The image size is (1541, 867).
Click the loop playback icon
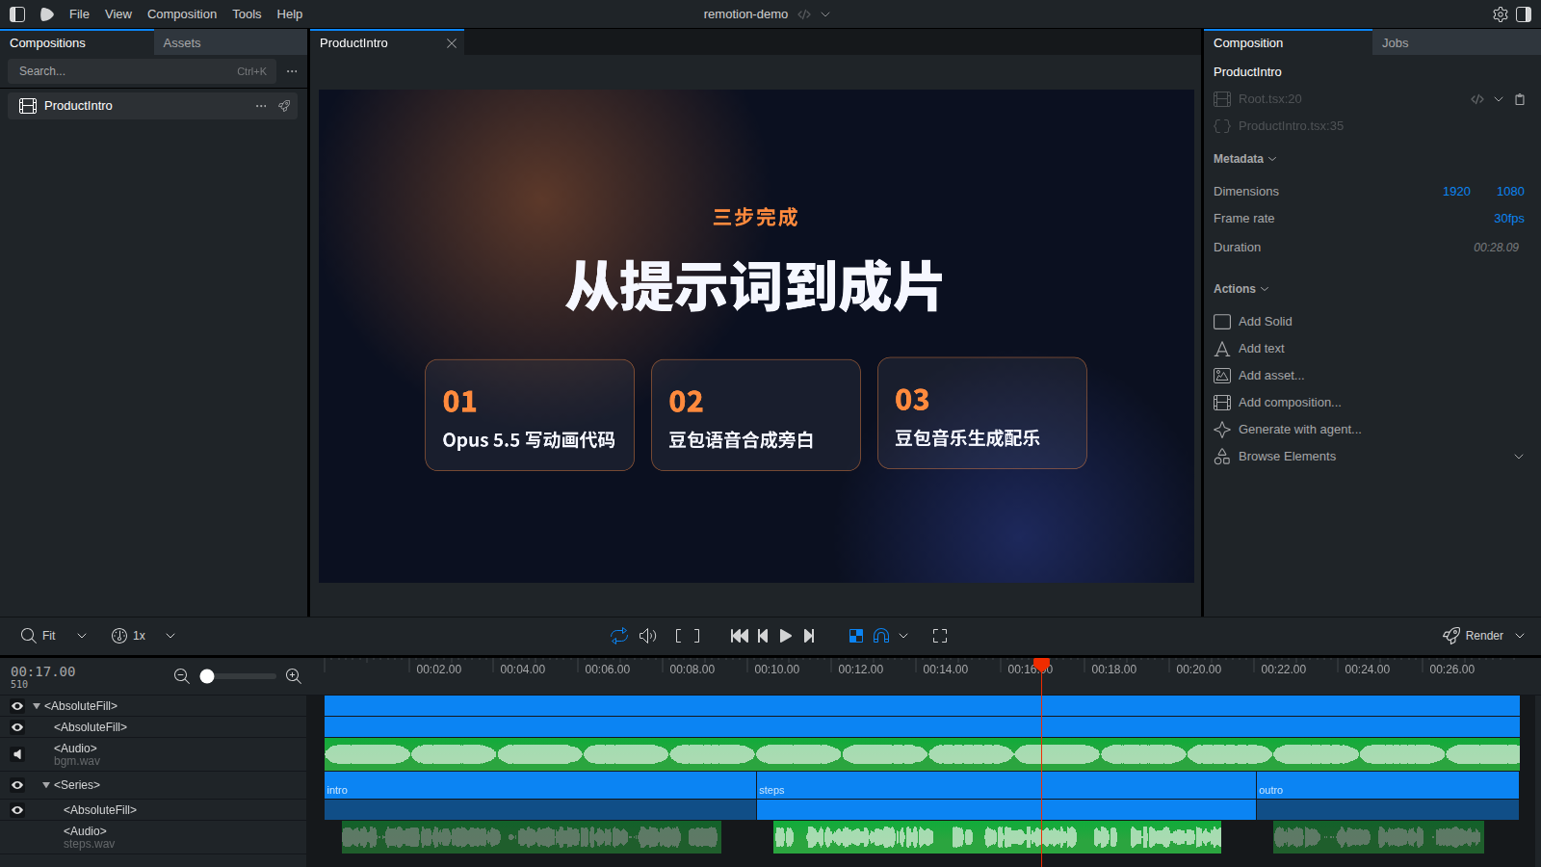619,636
